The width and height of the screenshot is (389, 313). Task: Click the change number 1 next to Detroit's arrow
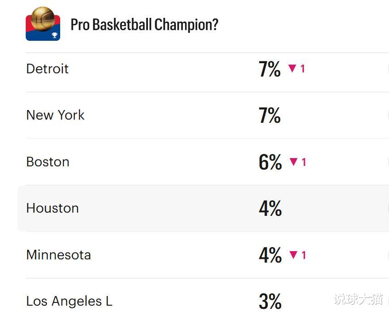coord(303,69)
